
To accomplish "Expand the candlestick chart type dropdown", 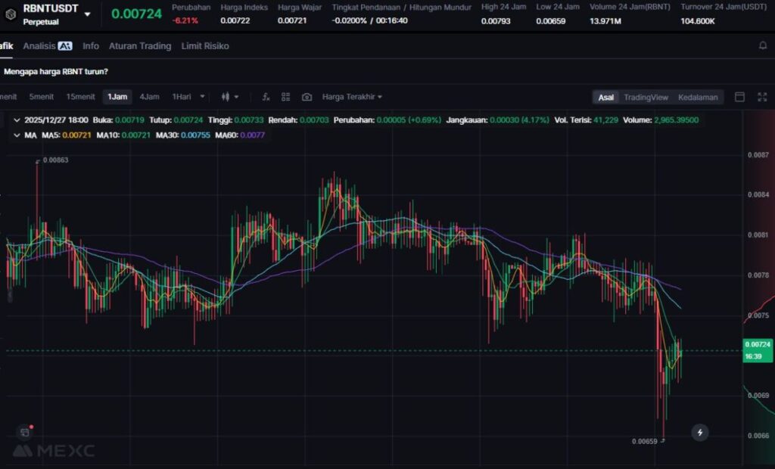I will click(x=229, y=97).
